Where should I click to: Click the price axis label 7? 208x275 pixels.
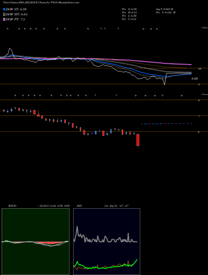coord(199,116)
